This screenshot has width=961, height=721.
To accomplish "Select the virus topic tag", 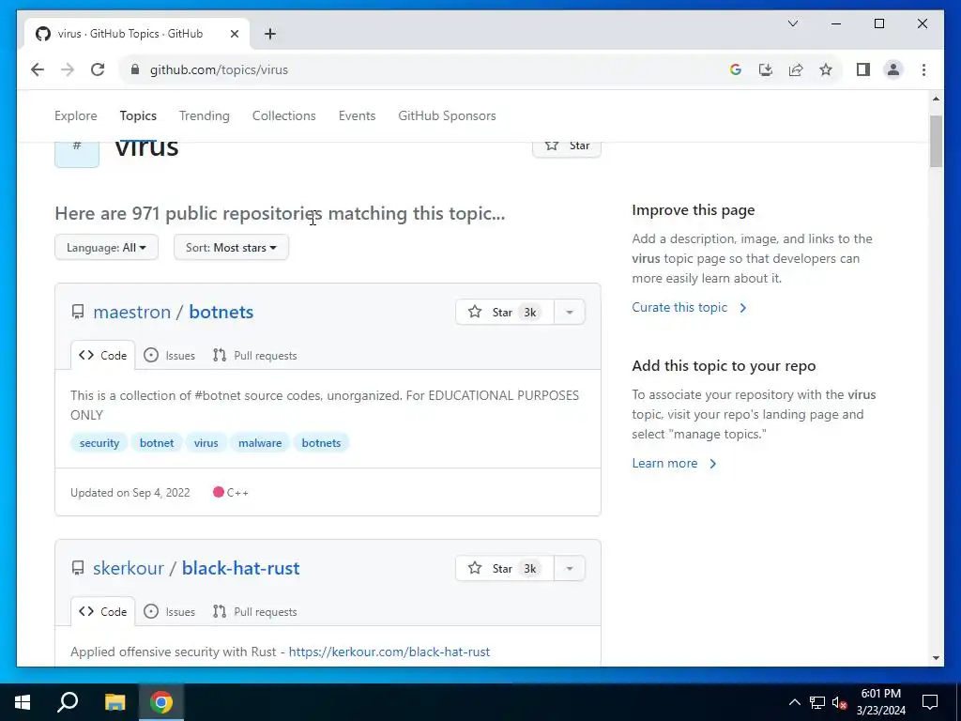I will pos(206,443).
